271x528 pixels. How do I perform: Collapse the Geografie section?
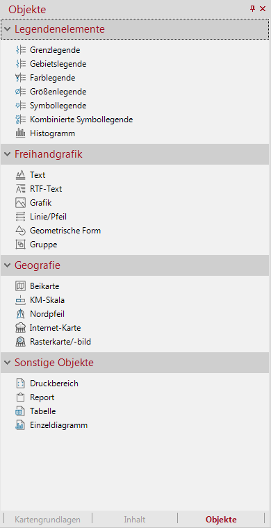[7, 265]
